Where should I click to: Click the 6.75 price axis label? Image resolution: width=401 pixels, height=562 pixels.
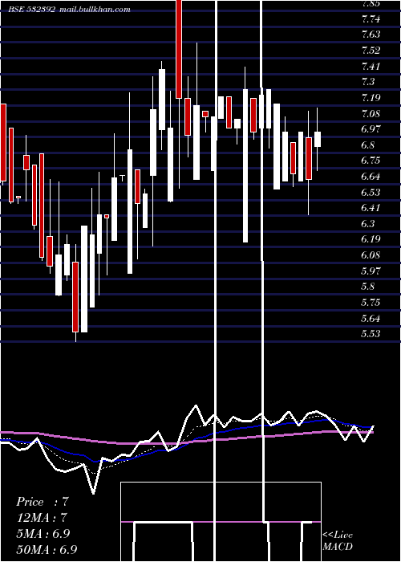coord(371,161)
